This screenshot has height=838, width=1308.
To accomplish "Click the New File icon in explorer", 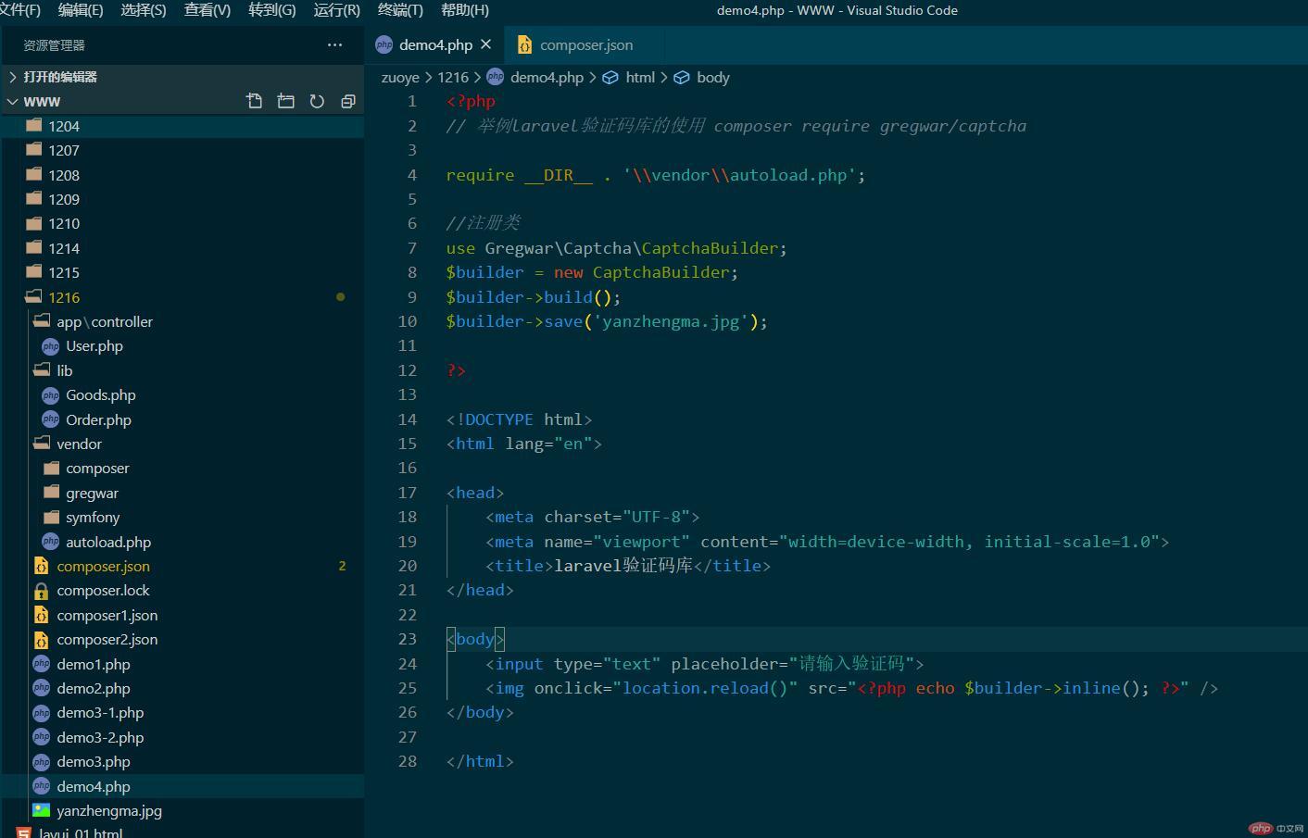I will click(x=255, y=101).
